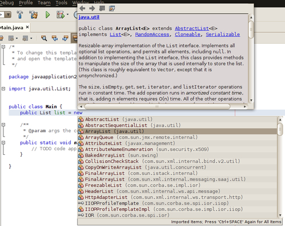The height and width of the screenshot is (226, 285).
Task: Select IIOPProfileTemplateImpl completion item
Action: 177,209
